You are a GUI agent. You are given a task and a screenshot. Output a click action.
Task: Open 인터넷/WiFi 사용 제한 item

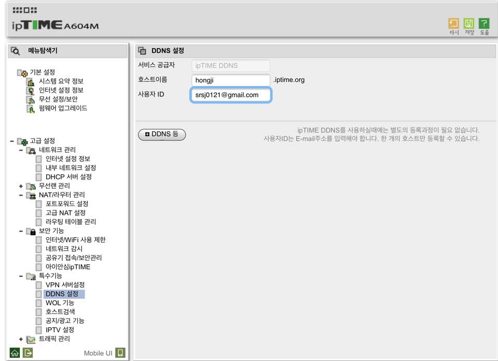(76, 240)
